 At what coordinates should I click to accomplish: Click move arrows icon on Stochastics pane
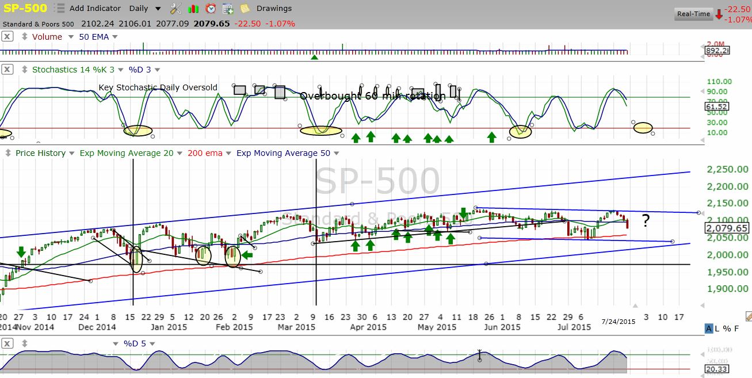(24, 70)
